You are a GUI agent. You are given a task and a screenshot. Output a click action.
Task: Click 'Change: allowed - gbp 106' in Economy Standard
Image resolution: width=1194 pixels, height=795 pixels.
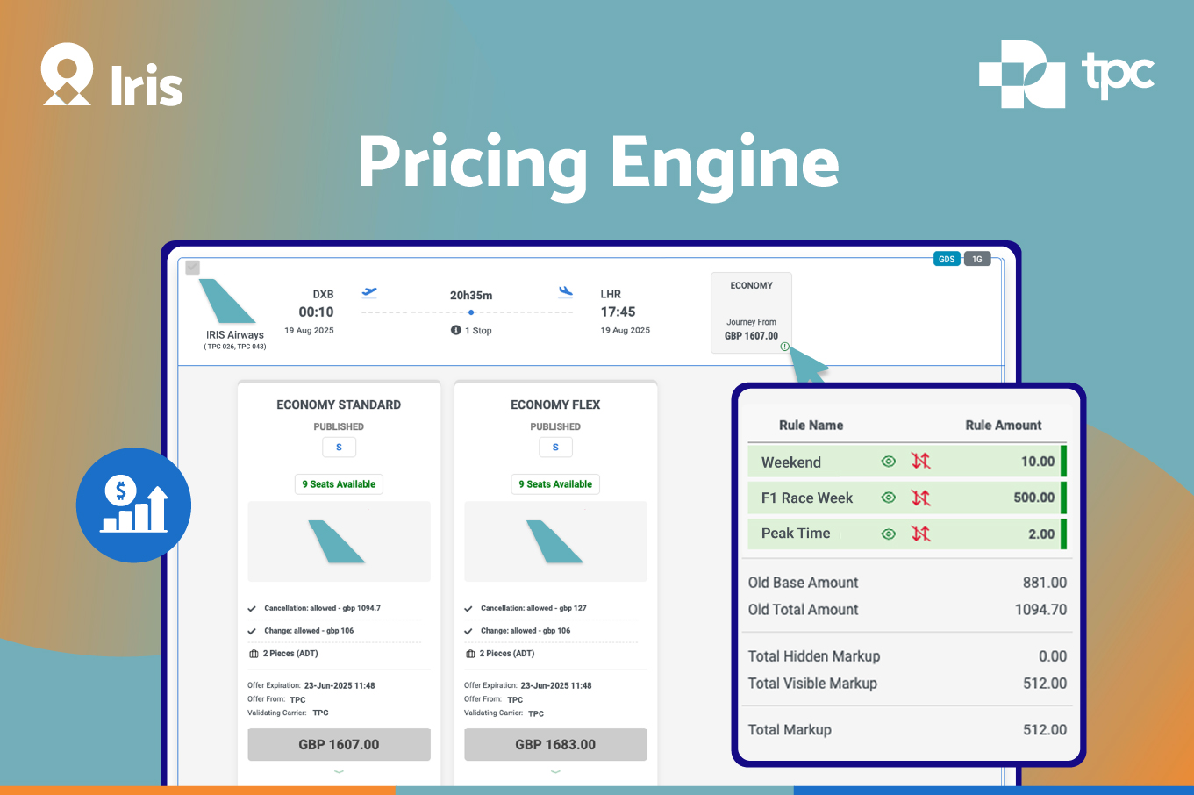pyautogui.click(x=309, y=631)
